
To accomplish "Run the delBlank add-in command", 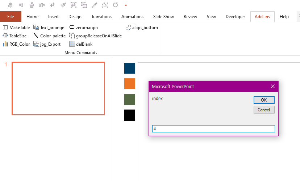I will pyautogui.click(x=81, y=44).
